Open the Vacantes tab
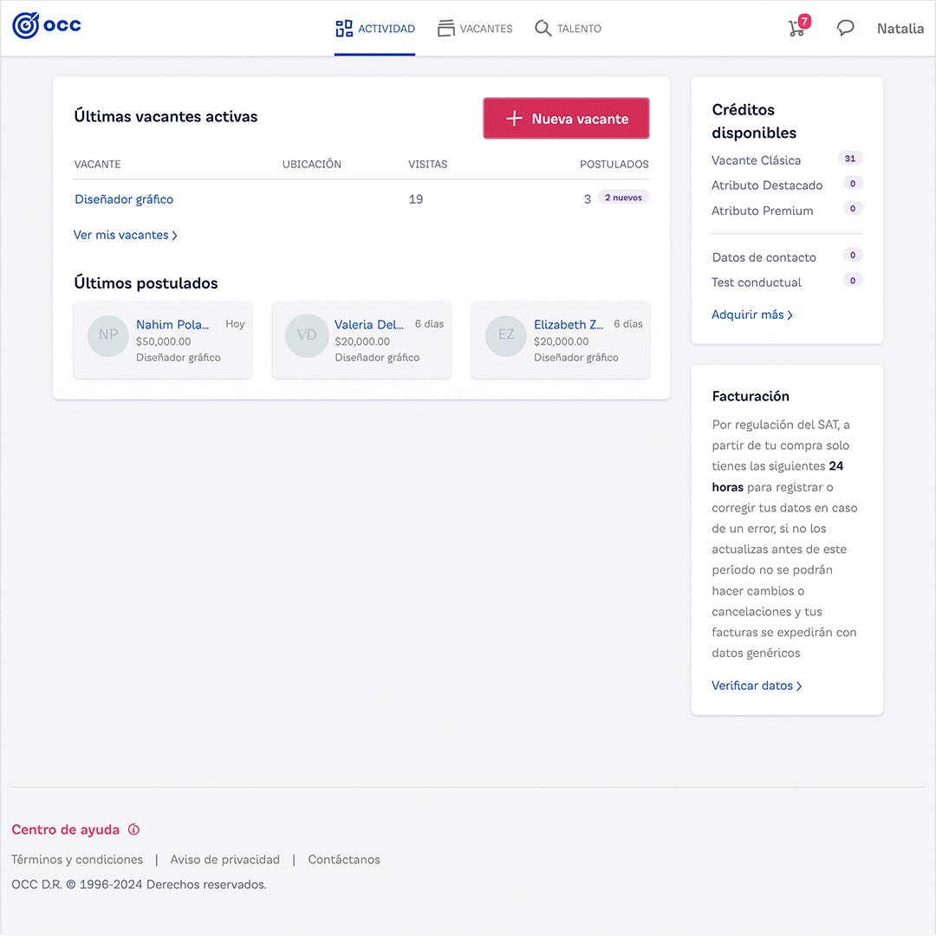The height and width of the screenshot is (936, 936). coord(475,29)
